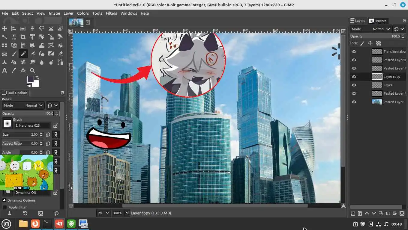Select the Measure compass tool
Image resolution: width=408 pixels, height=230 pixels.
23,71
